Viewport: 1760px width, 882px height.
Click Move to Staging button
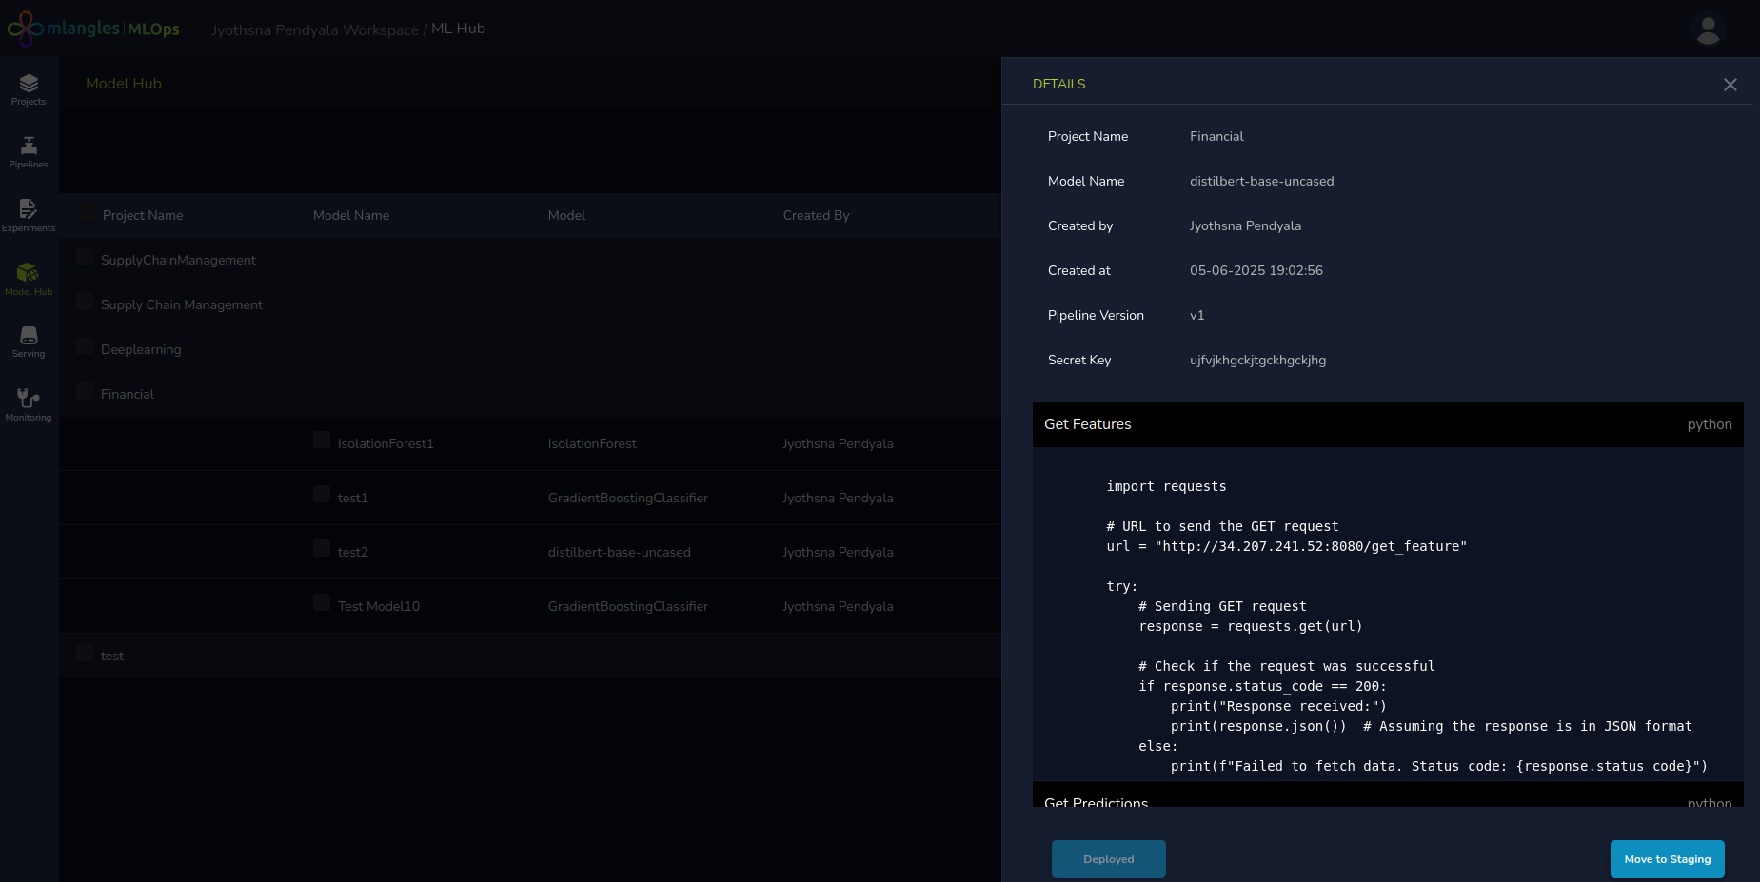1667,859
